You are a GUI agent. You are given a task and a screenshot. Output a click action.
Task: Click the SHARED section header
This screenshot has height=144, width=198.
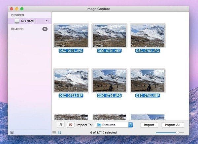click(17, 29)
